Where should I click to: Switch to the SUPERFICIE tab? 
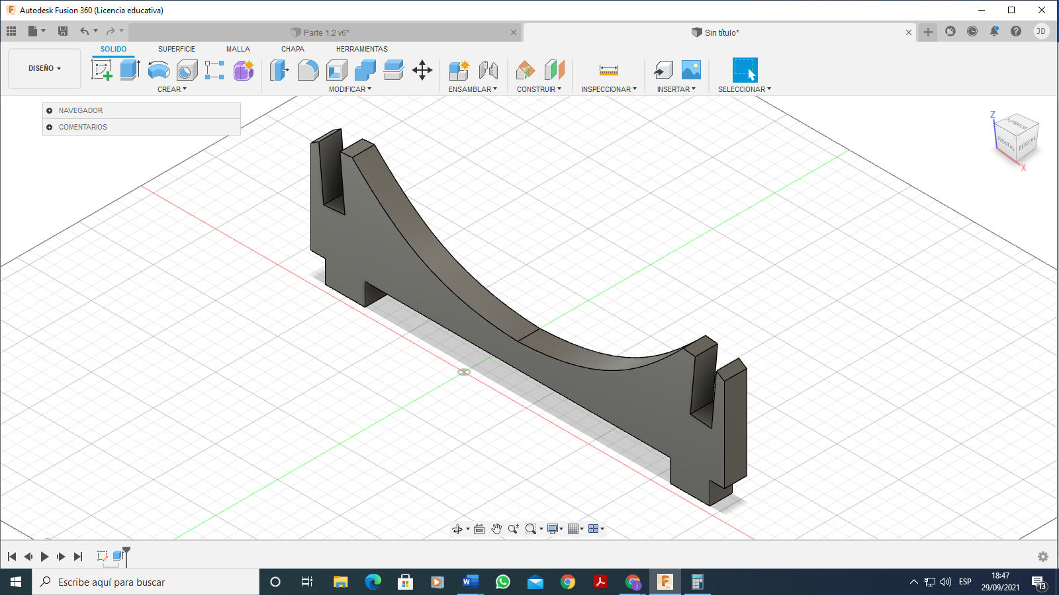(x=177, y=49)
